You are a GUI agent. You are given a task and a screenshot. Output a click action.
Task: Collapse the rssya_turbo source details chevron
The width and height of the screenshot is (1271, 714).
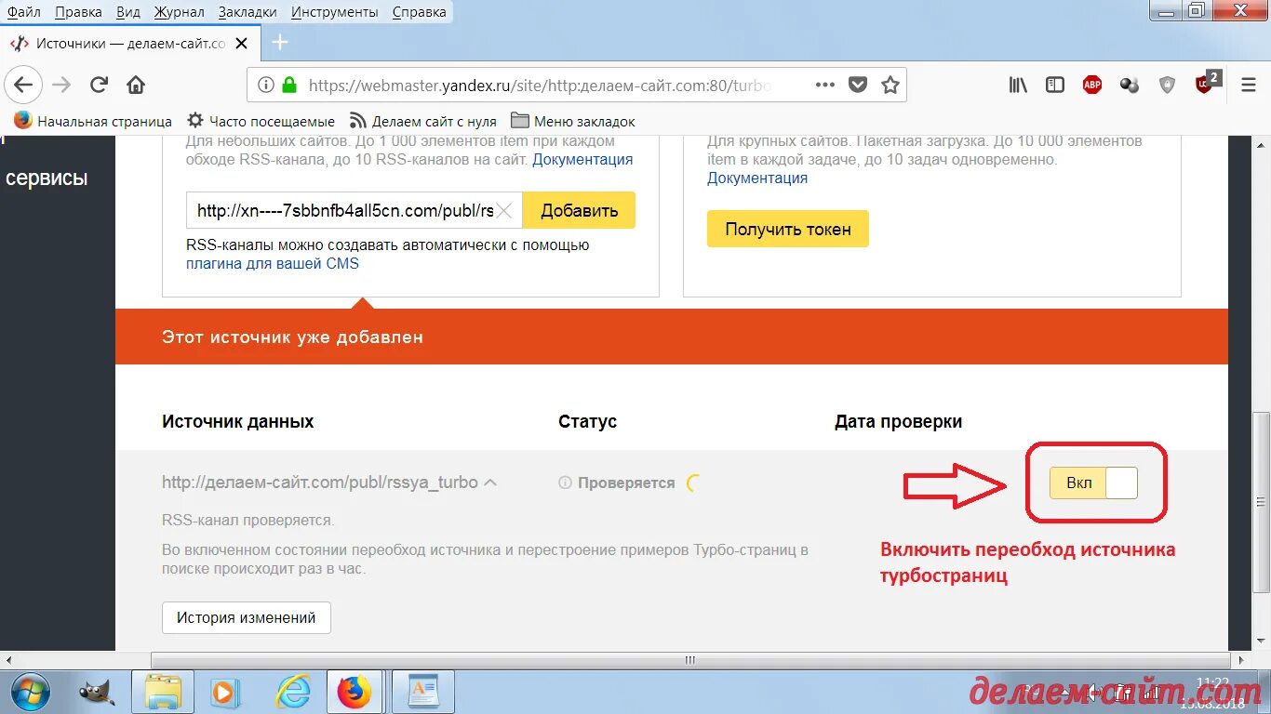click(x=490, y=483)
